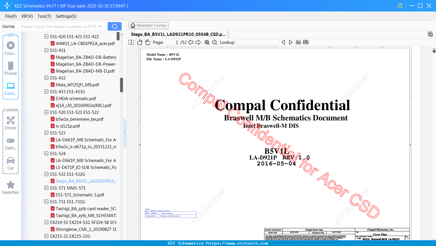Collapse the ES1-431 tree node

[x=46, y=50]
